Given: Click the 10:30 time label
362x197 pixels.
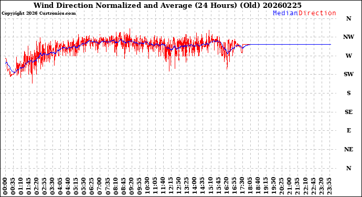Looking at the screenshot, I should point(147,186).
